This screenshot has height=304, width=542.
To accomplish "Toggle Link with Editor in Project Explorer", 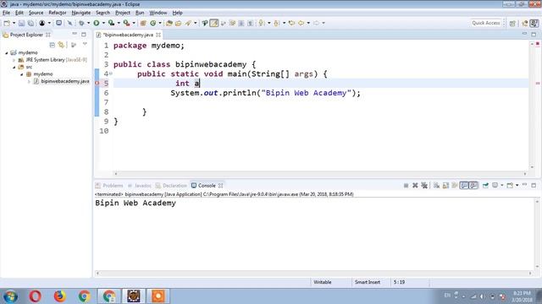I will pyautogui.click(x=62, y=45).
